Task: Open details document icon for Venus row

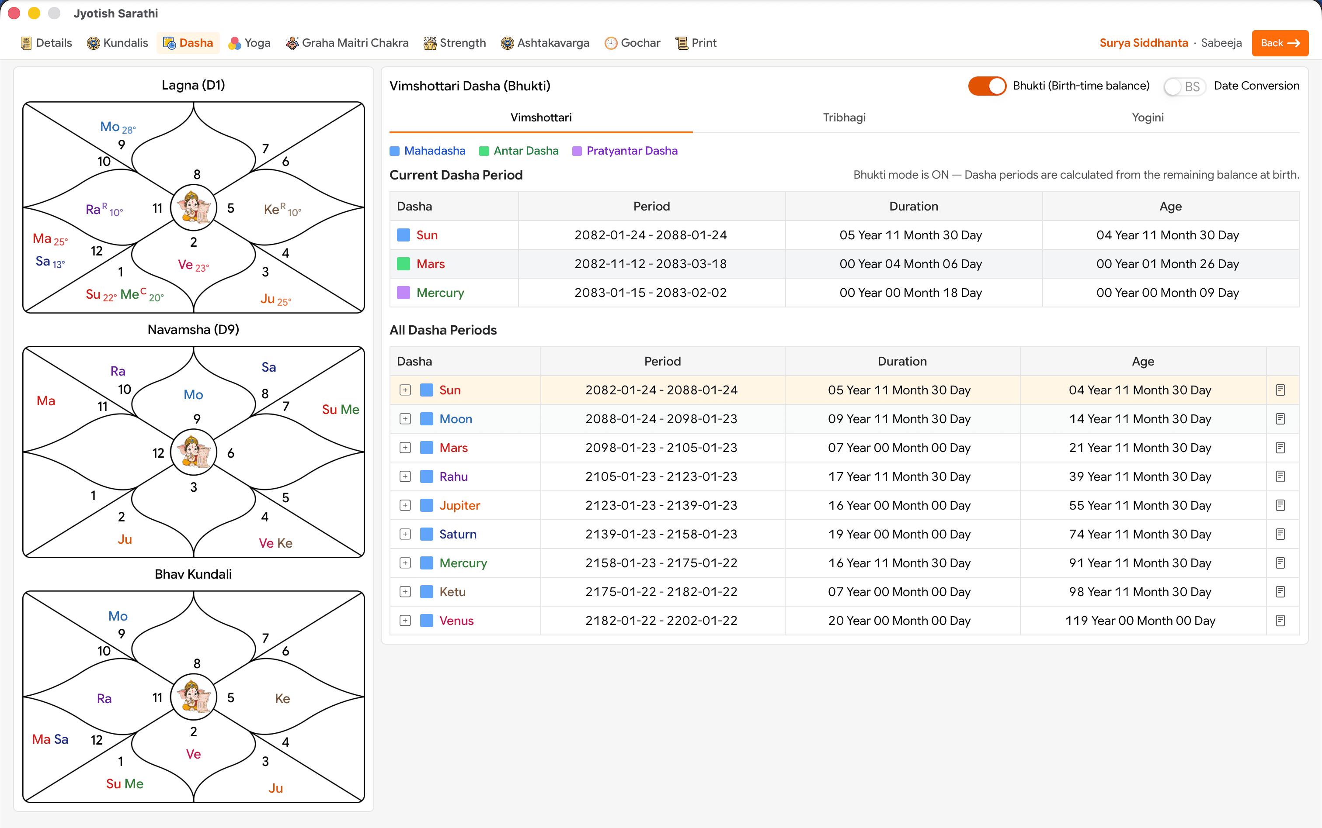Action: [1280, 621]
